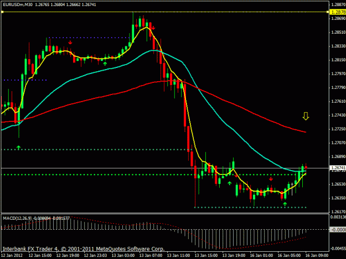Click the 13 Jan 15:00 time label
Screen dimensions: 346x259
pyautogui.click(x=206, y=256)
